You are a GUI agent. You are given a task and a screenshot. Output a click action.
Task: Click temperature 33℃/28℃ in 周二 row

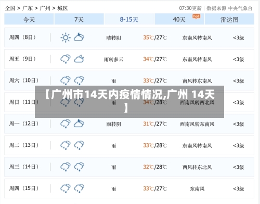(x=155, y=145)
